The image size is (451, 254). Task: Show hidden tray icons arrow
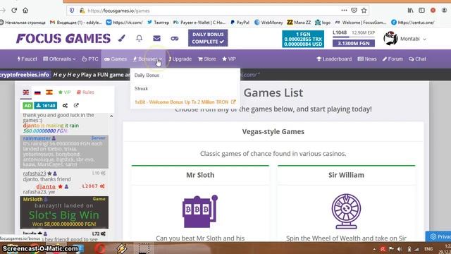374,249
